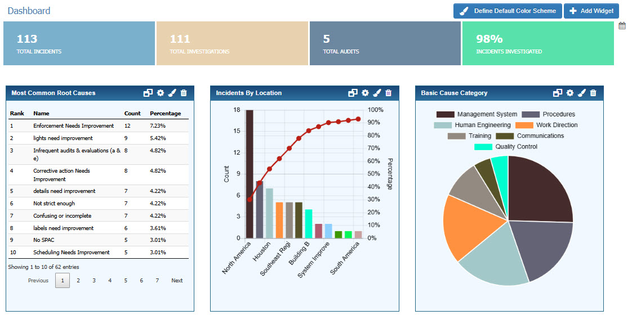The width and height of the screenshot is (632, 315).
Task: Toggle Management System legend item
Action: [477, 114]
